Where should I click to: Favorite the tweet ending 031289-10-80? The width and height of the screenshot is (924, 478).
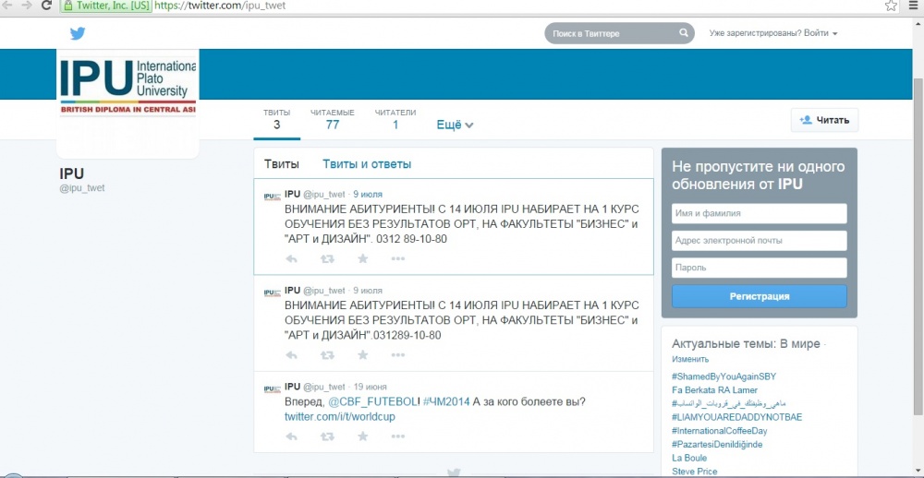point(363,355)
